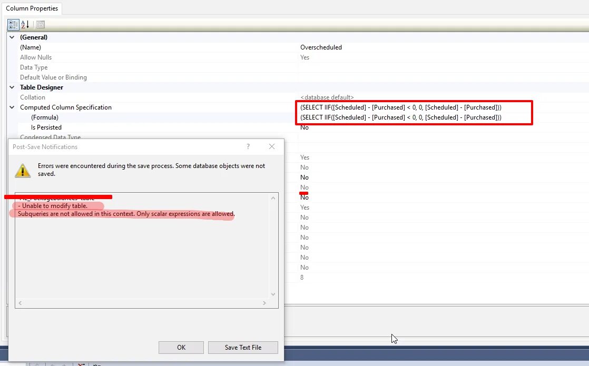Viewport: 589px width, 366px height.
Task: Click the <database default> collation value
Action: click(327, 97)
